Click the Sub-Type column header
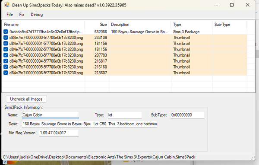 (x=230, y=25)
